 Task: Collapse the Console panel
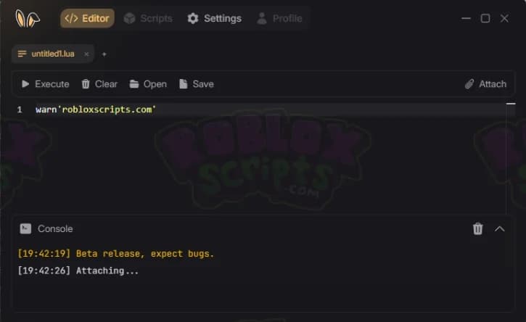[x=499, y=228]
